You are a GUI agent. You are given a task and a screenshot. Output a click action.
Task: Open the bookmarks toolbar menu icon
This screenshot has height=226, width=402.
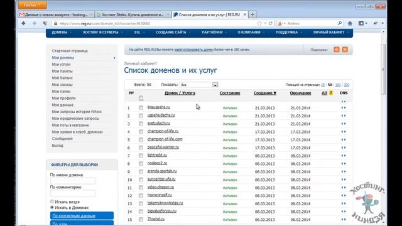coord(362,23)
